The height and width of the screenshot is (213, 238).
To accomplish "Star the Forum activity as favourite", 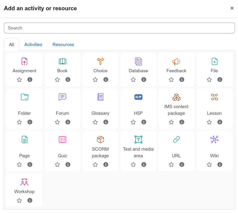I will tap(57, 122).
